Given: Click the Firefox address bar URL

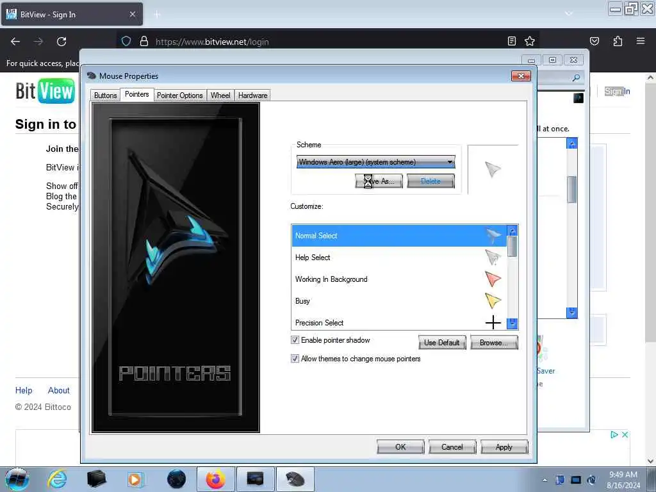Looking at the screenshot, I should pos(212,42).
